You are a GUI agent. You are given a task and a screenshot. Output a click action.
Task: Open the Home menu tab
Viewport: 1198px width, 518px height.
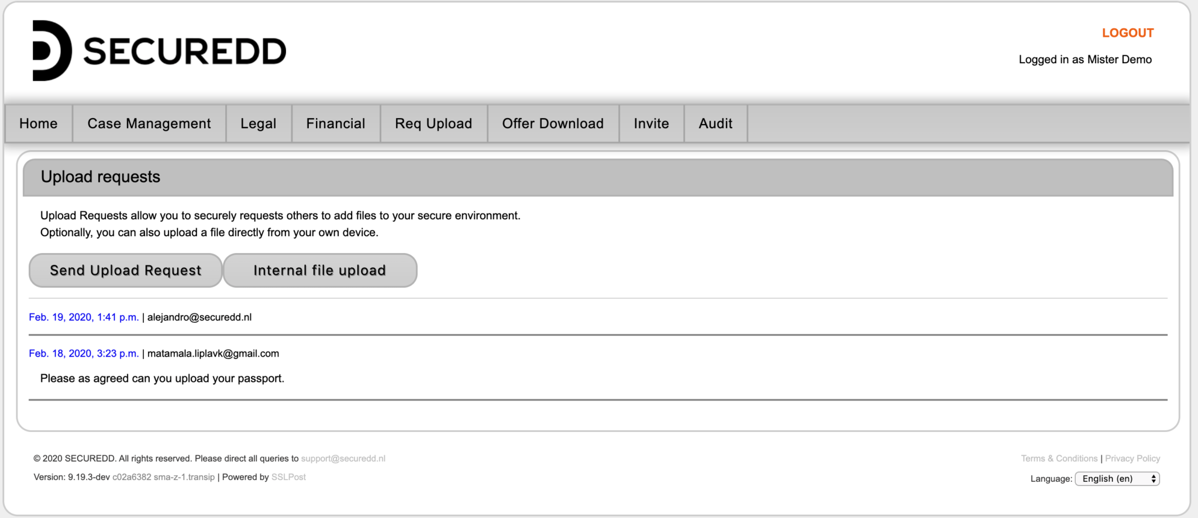pos(39,123)
